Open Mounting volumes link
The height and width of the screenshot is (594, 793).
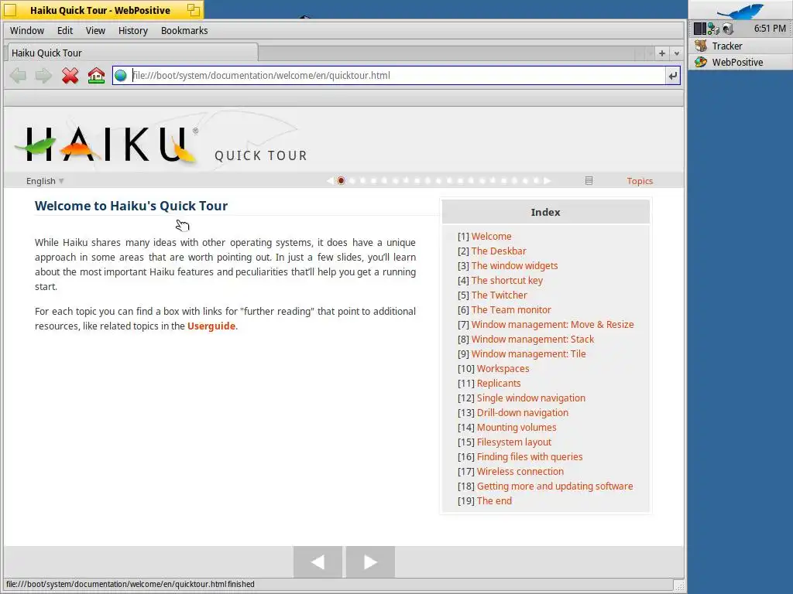click(x=517, y=427)
